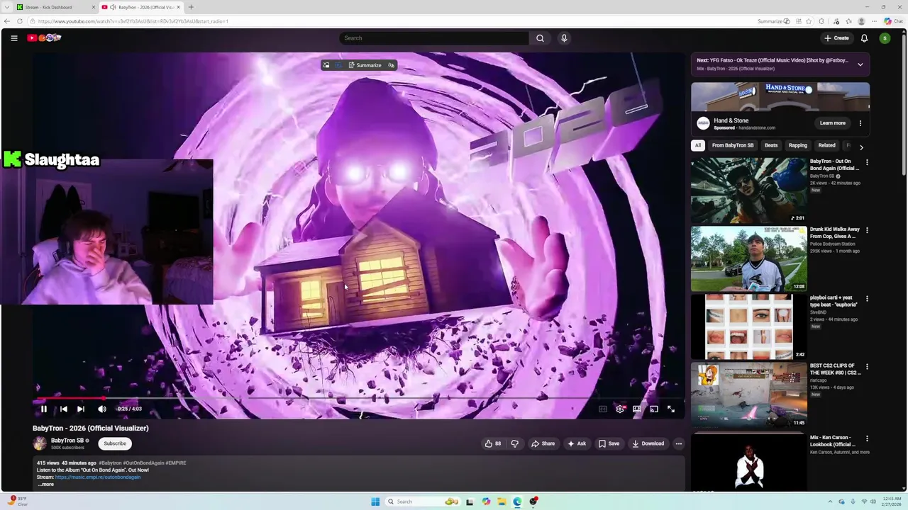Open menu for Ken Carson Mix

click(867, 438)
